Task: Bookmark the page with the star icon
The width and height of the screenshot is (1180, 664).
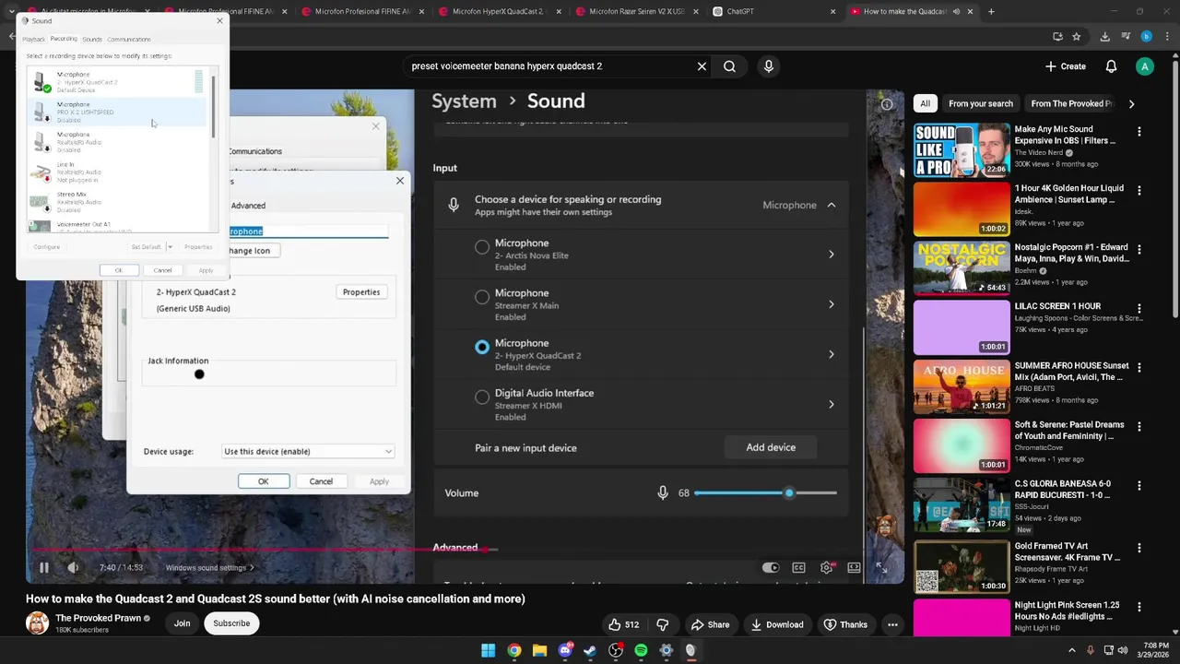Action: (x=1076, y=37)
